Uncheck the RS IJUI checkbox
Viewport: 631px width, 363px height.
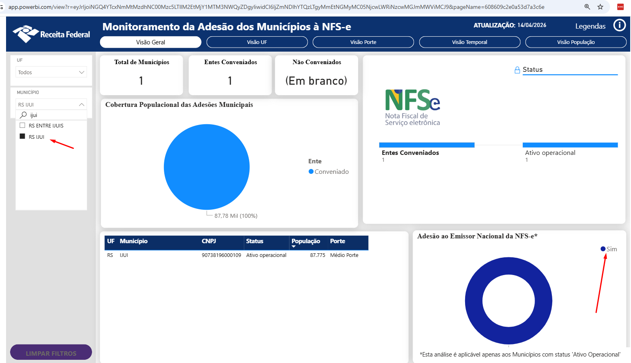coord(23,137)
